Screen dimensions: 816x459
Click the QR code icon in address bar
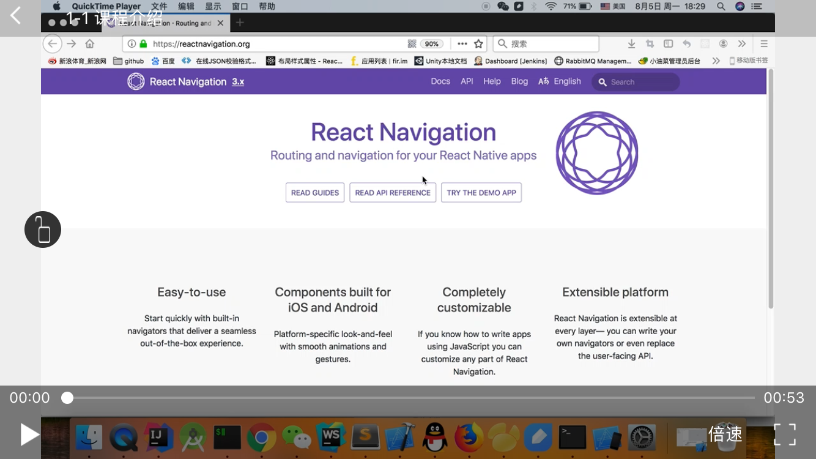tap(412, 44)
